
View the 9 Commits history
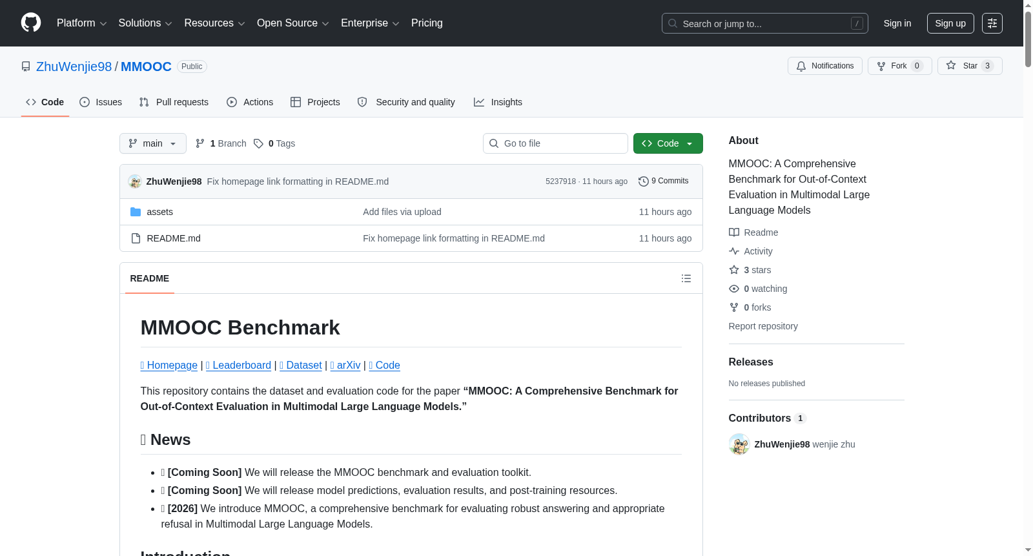click(663, 181)
